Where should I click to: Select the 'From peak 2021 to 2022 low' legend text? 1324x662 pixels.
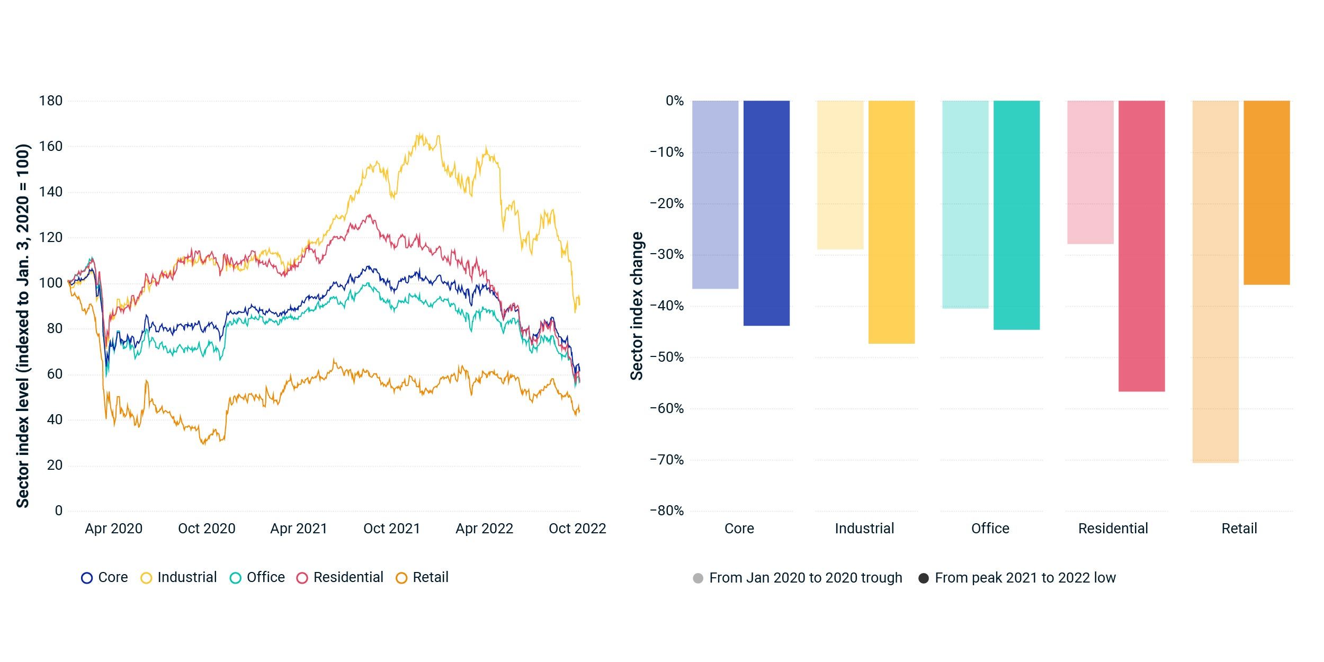[x=1025, y=578]
